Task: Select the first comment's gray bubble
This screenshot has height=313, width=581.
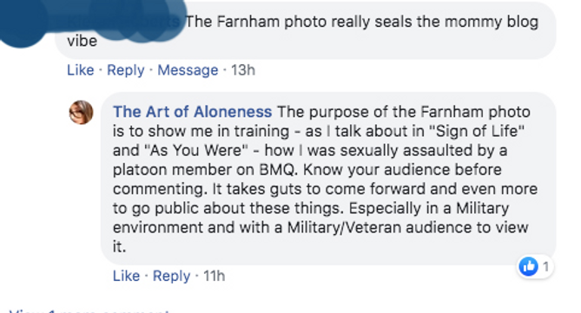Action: click(x=306, y=30)
